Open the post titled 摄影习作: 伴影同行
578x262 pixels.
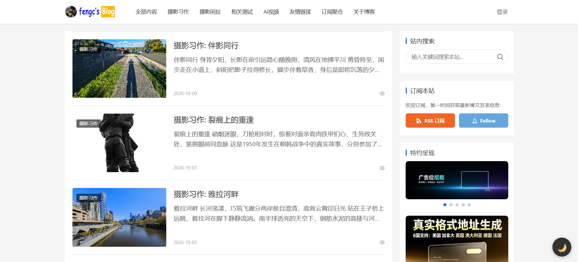coord(206,46)
